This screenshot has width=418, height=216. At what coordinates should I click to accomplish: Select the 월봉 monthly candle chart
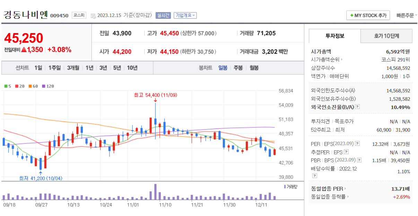254,68
